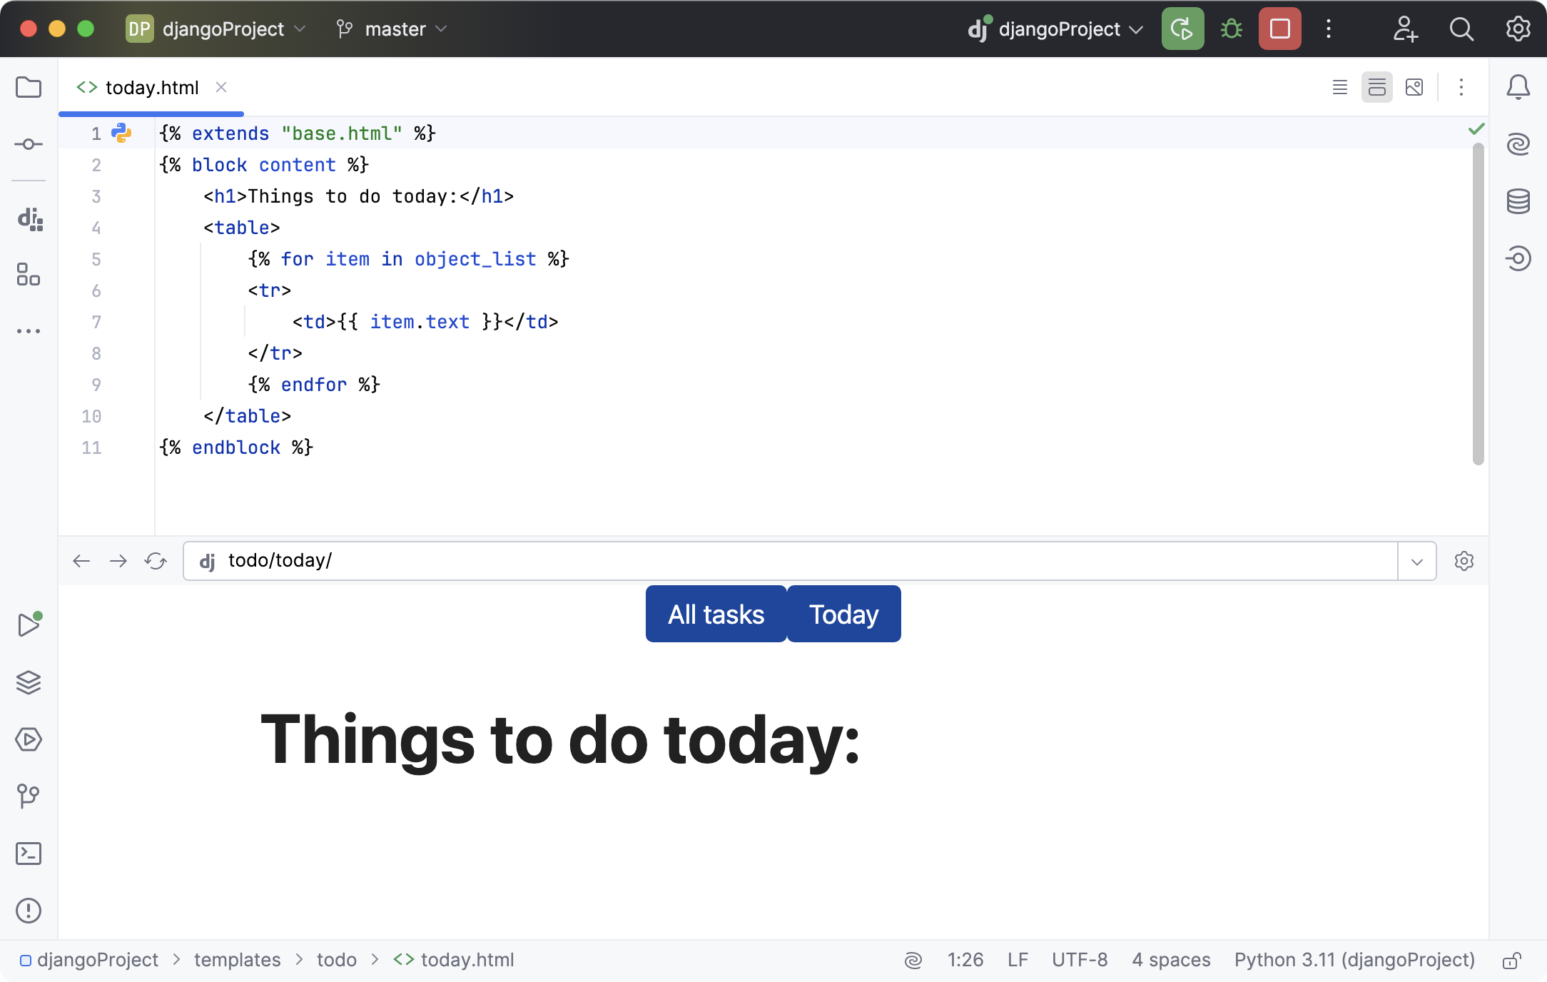Click the Today button
The height and width of the screenshot is (982, 1547).
(x=843, y=614)
